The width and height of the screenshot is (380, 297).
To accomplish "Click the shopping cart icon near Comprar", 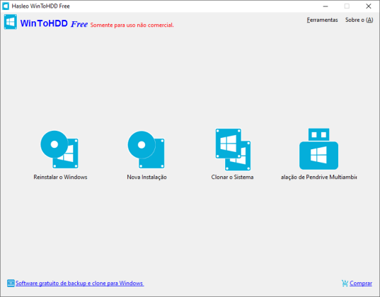I will pyautogui.click(x=345, y=283).
